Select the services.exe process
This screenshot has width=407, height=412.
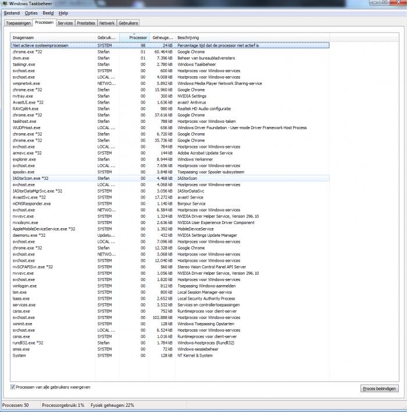(170, 305)
